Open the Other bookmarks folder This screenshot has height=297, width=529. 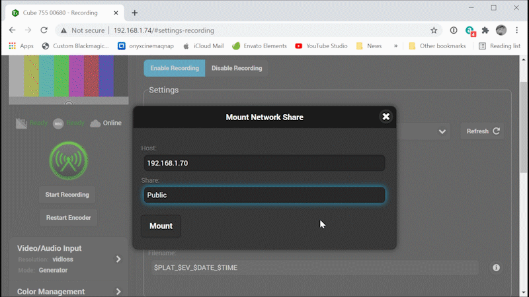(436, 46)
